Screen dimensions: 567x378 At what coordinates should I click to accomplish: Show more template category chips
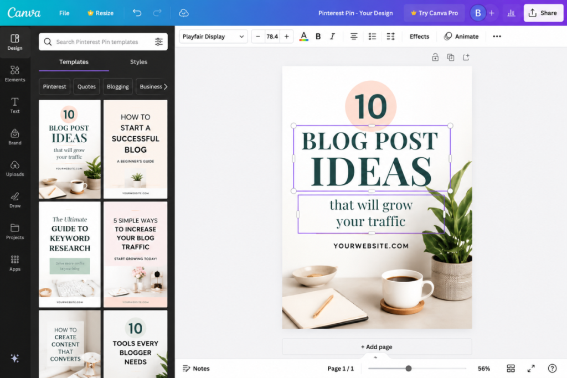tap(166, 87)
